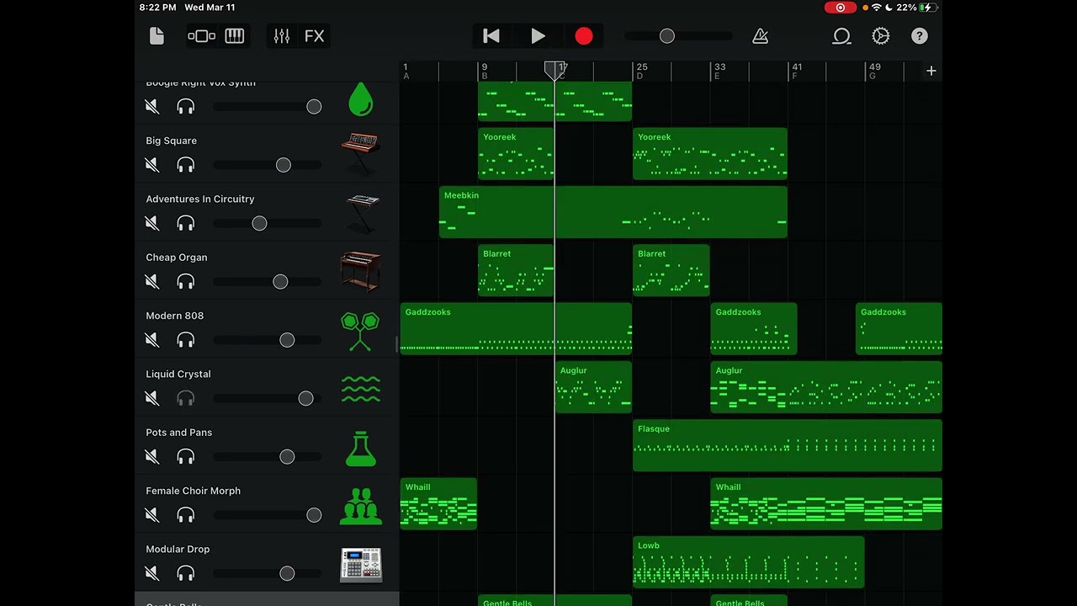Mute the Boogie Right Vox Synth track

[x=152, y=107]
